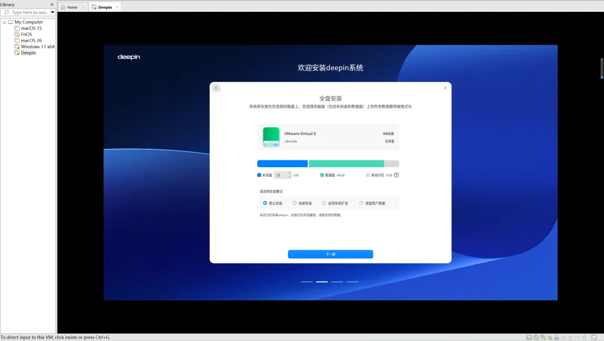This screenshot has height=341, width=604.
Task: Select Windows 11 x64 virtual machine
Action: [x=37, y=46]
